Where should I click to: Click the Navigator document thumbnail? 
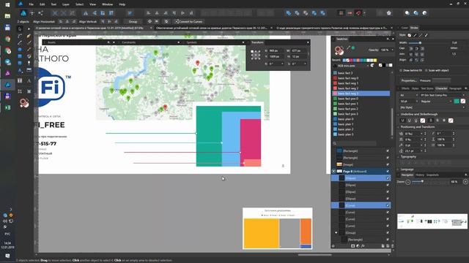click(432, 221)
